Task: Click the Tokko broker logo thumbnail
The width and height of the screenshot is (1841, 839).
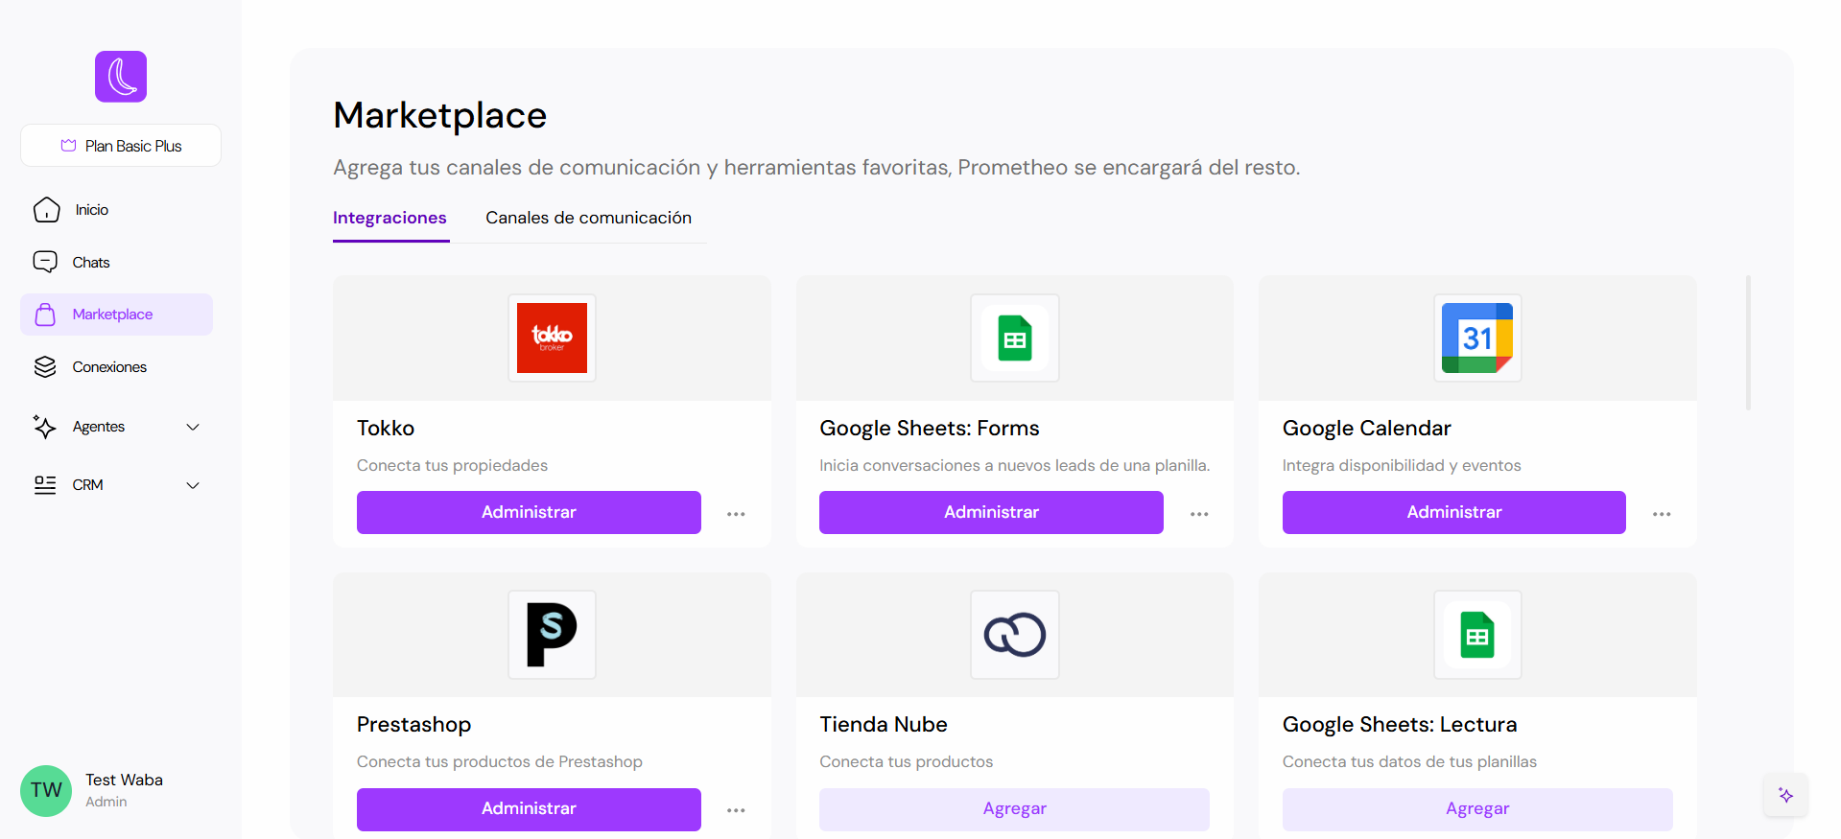Action: [x=552, y=338]
